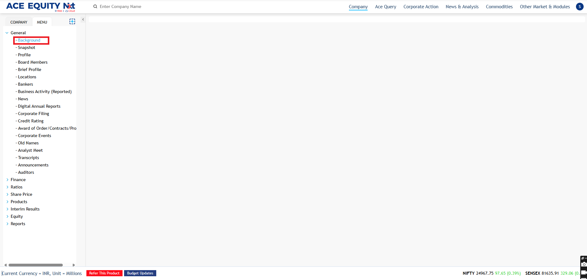
Task: Select Board Members in the tree
Action: (x=33, y=62)
